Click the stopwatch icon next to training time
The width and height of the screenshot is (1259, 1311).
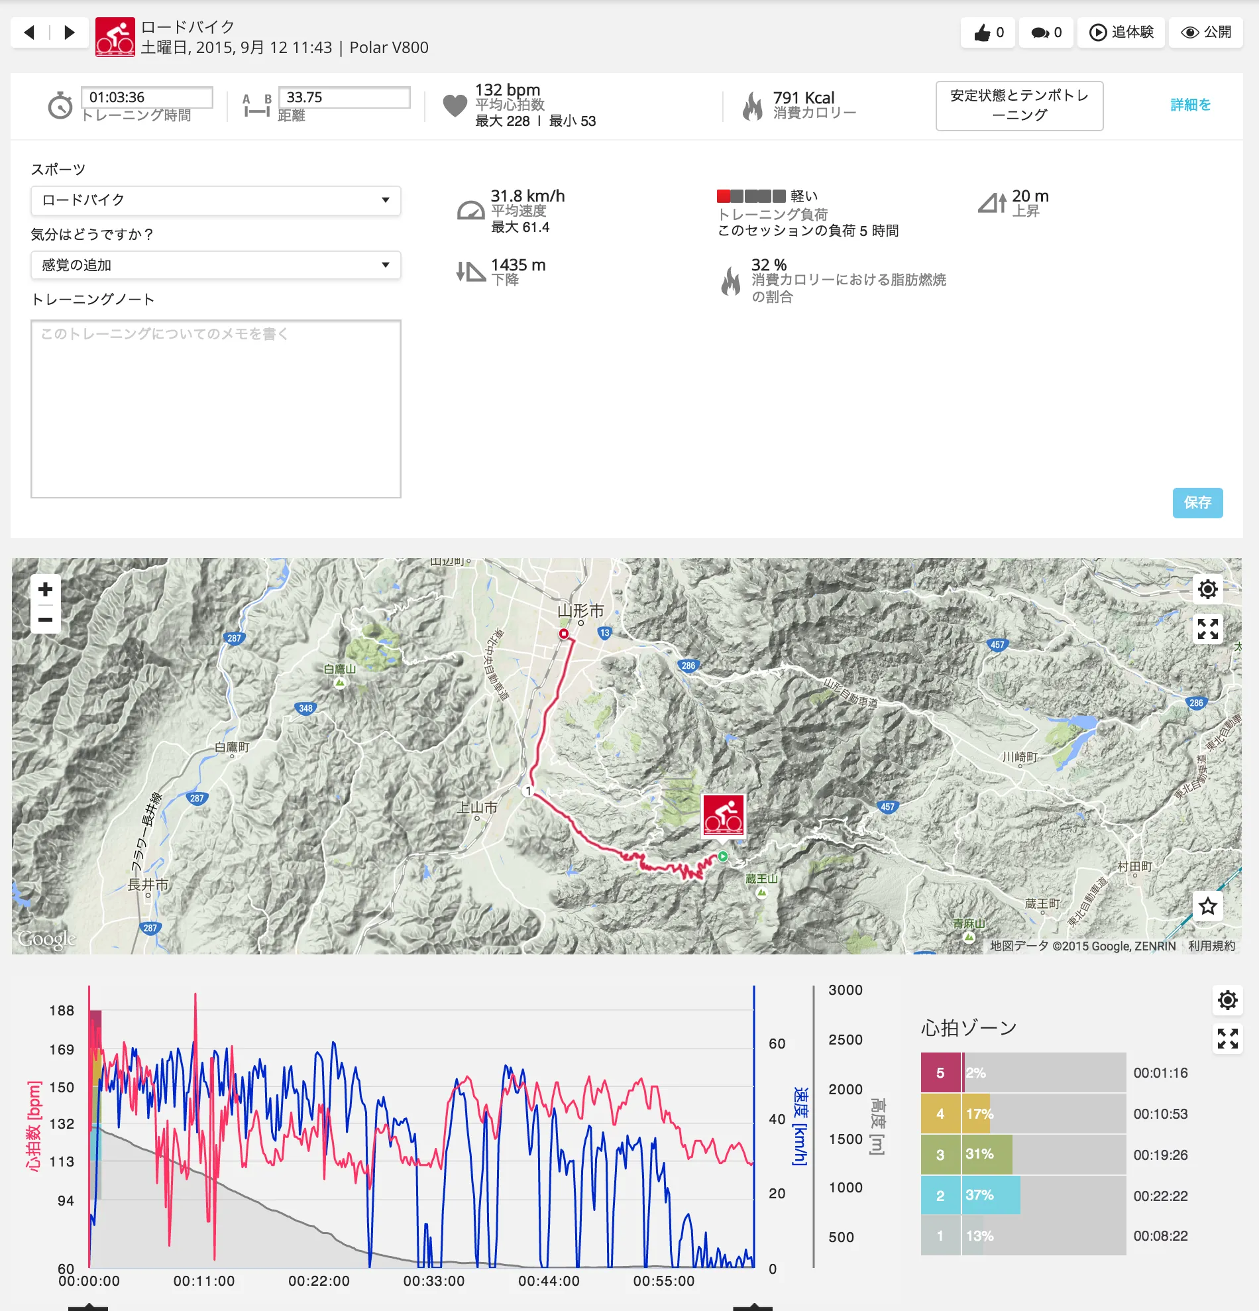pos(61,105)
